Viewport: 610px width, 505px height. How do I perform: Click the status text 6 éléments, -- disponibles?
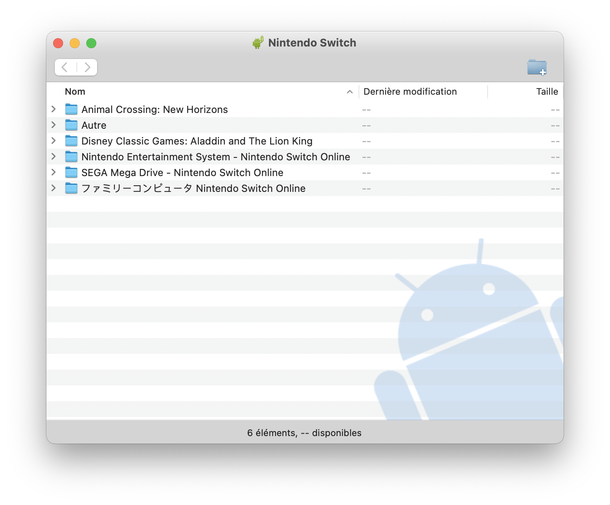click(x=304, y=433)
